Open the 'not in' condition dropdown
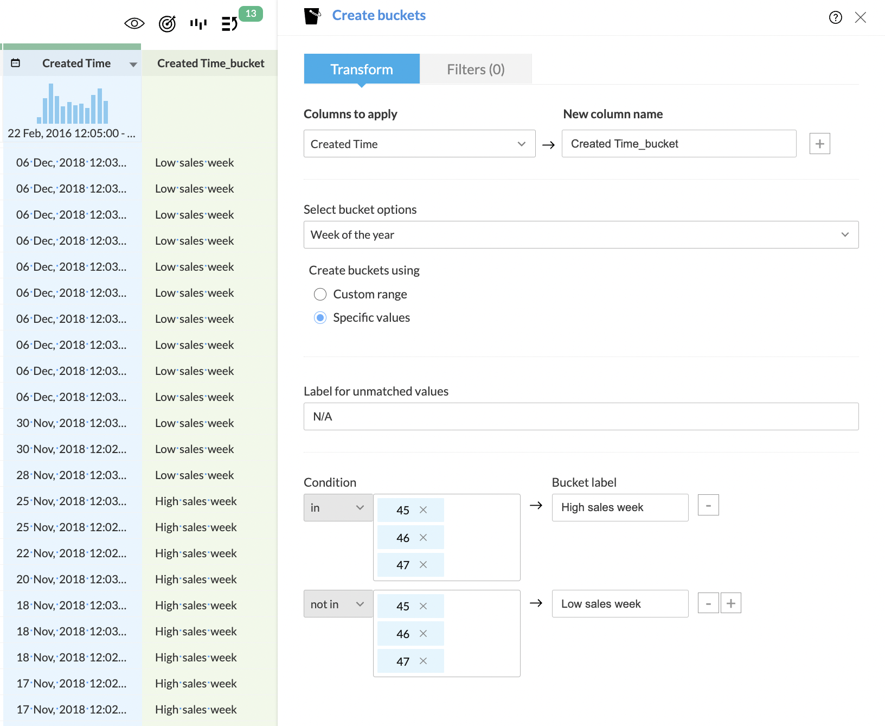This screenshot has height=726, width=885. point(337,604)
